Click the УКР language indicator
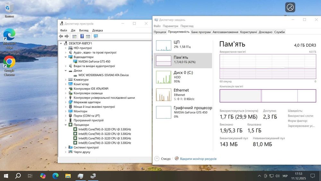321x181 pixels. point(285,176)
